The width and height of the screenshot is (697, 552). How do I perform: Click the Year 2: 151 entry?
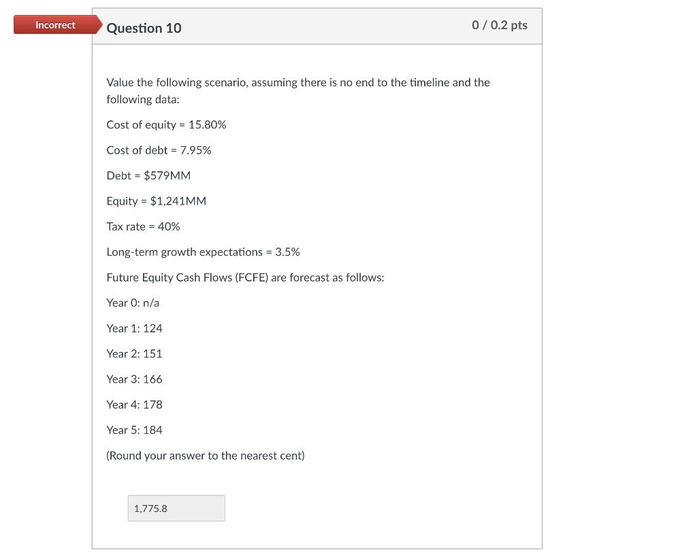(x=134, y=353)
